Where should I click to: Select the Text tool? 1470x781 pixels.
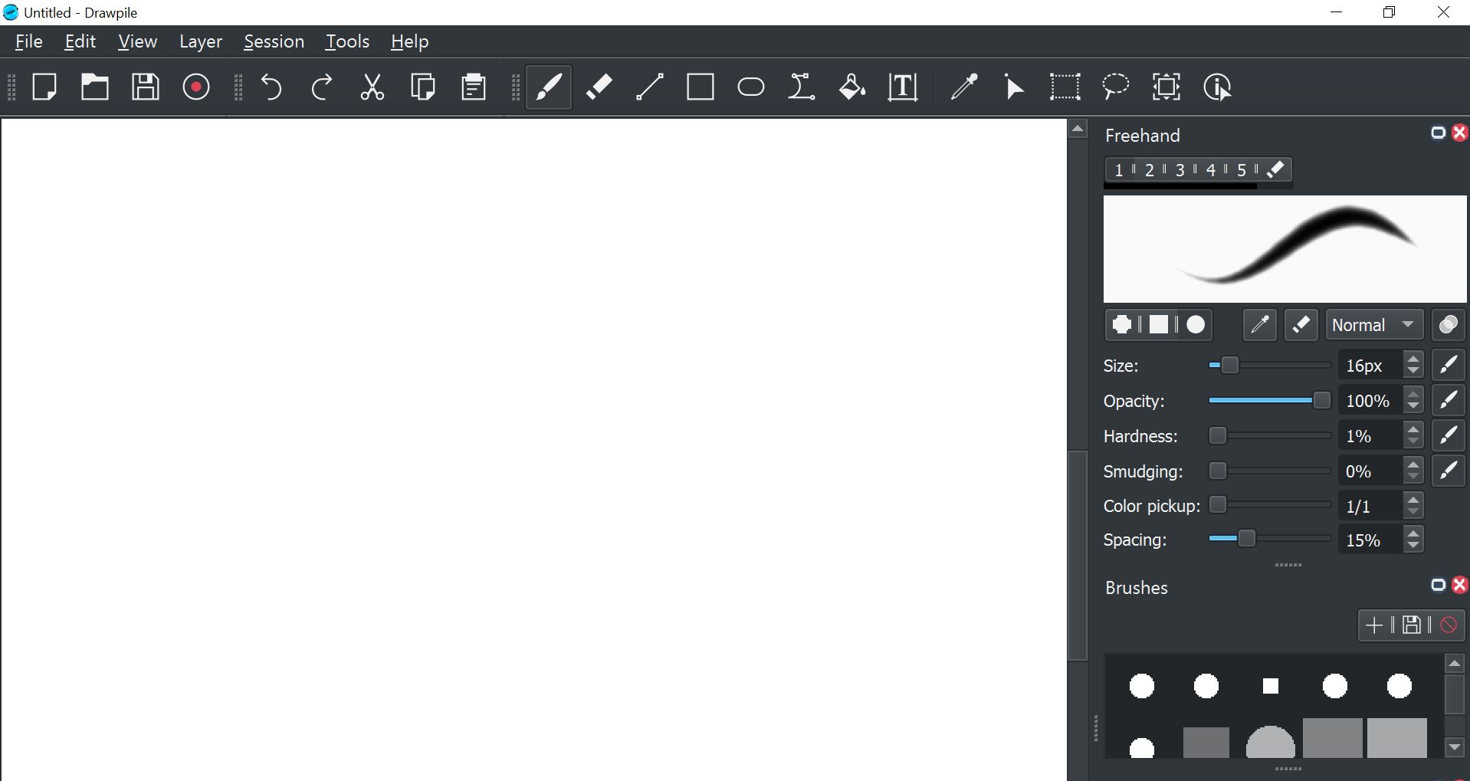pos(903,87)
